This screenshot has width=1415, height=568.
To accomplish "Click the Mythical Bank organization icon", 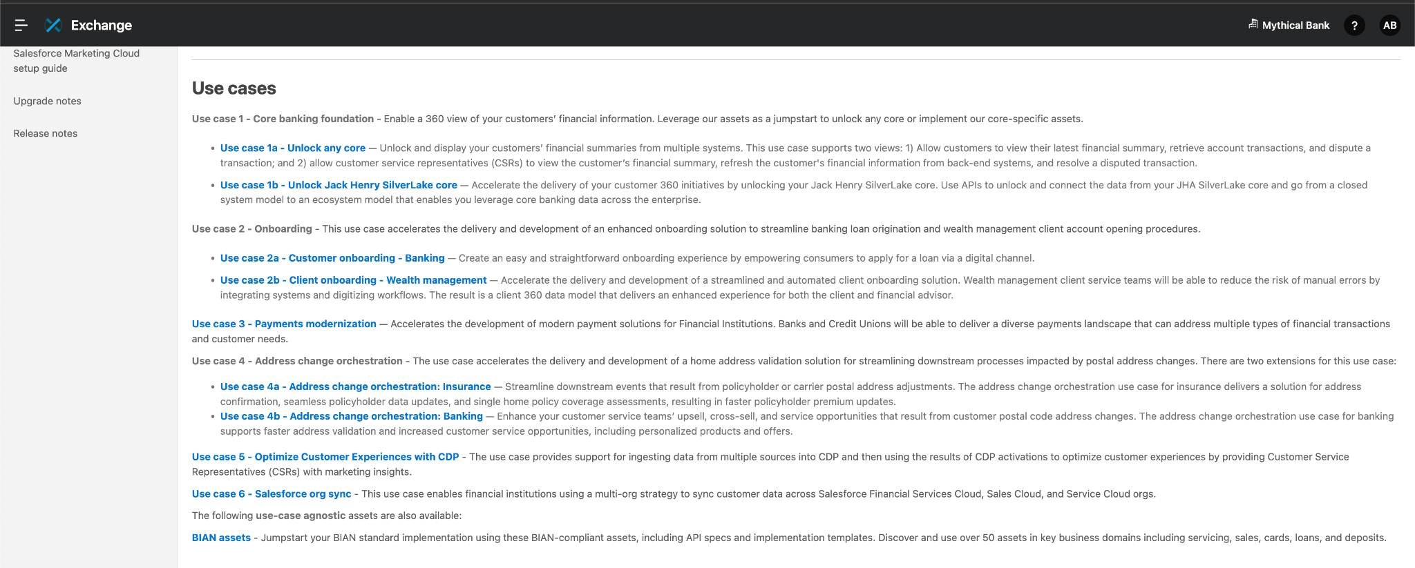I will tap(1253, 25).
